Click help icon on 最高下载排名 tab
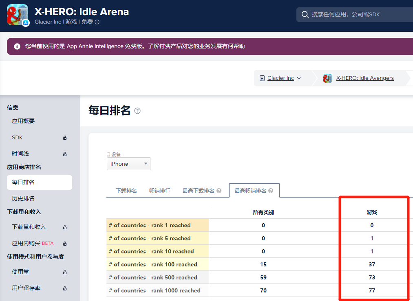The image size is (413, 301). coord(219,191)
